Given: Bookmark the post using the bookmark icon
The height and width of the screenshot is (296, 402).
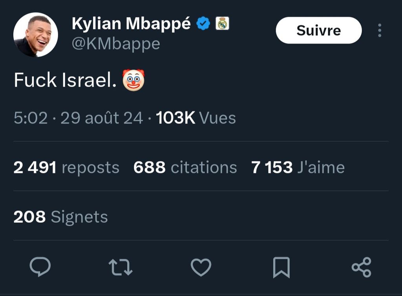Looking at the screenshot, I should click(x=281, y=267).
